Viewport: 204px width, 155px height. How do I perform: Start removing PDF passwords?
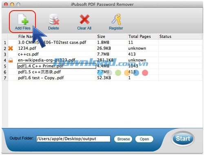click(x=183, y=139)
